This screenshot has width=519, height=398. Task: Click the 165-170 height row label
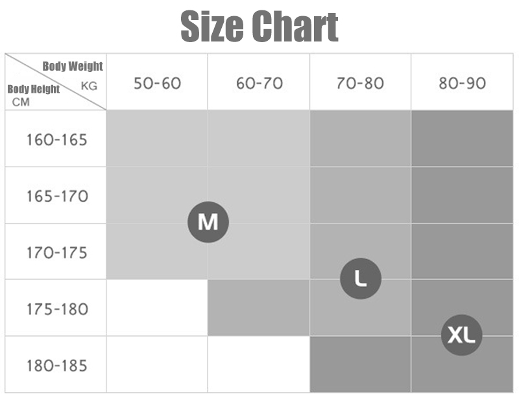coord(57,196)
